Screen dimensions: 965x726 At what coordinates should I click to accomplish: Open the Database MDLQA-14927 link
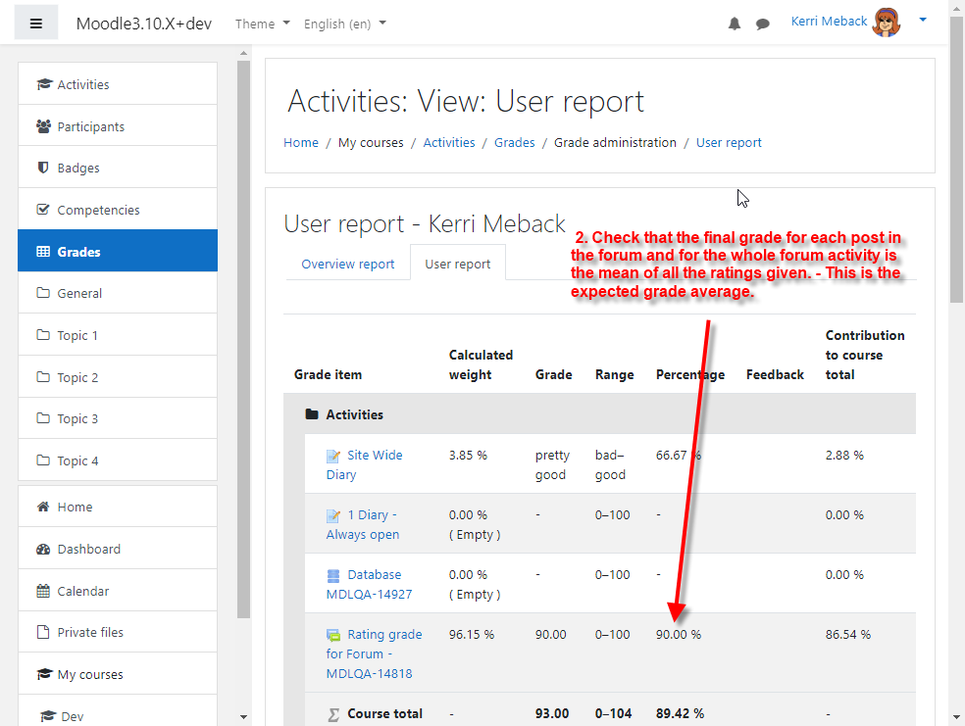(x=370, y=584)
